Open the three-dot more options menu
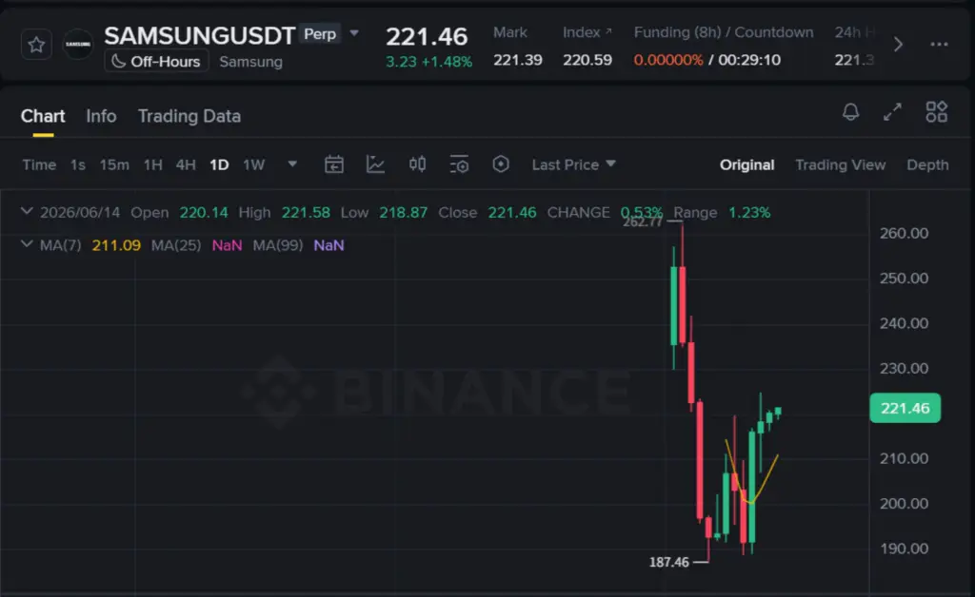Image resolution: width=975 pixels, height=597 pixels. (x=939, y=44)
